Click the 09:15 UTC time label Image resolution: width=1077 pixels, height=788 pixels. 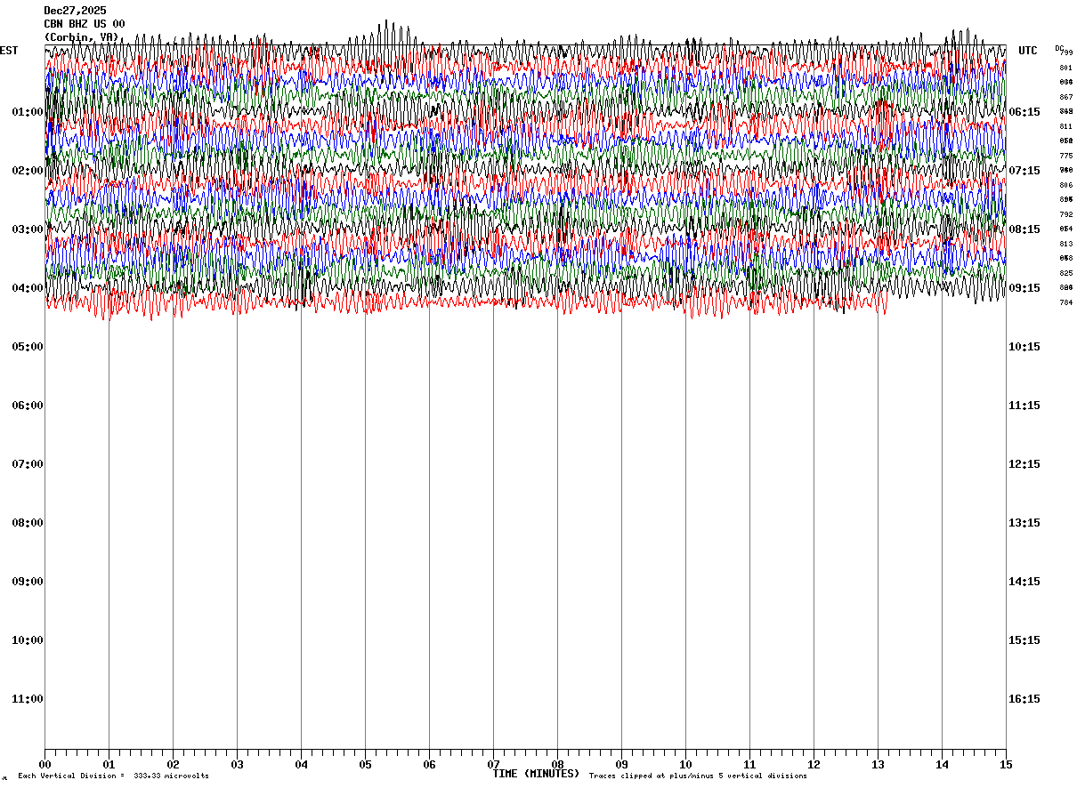pos(1024,288)
